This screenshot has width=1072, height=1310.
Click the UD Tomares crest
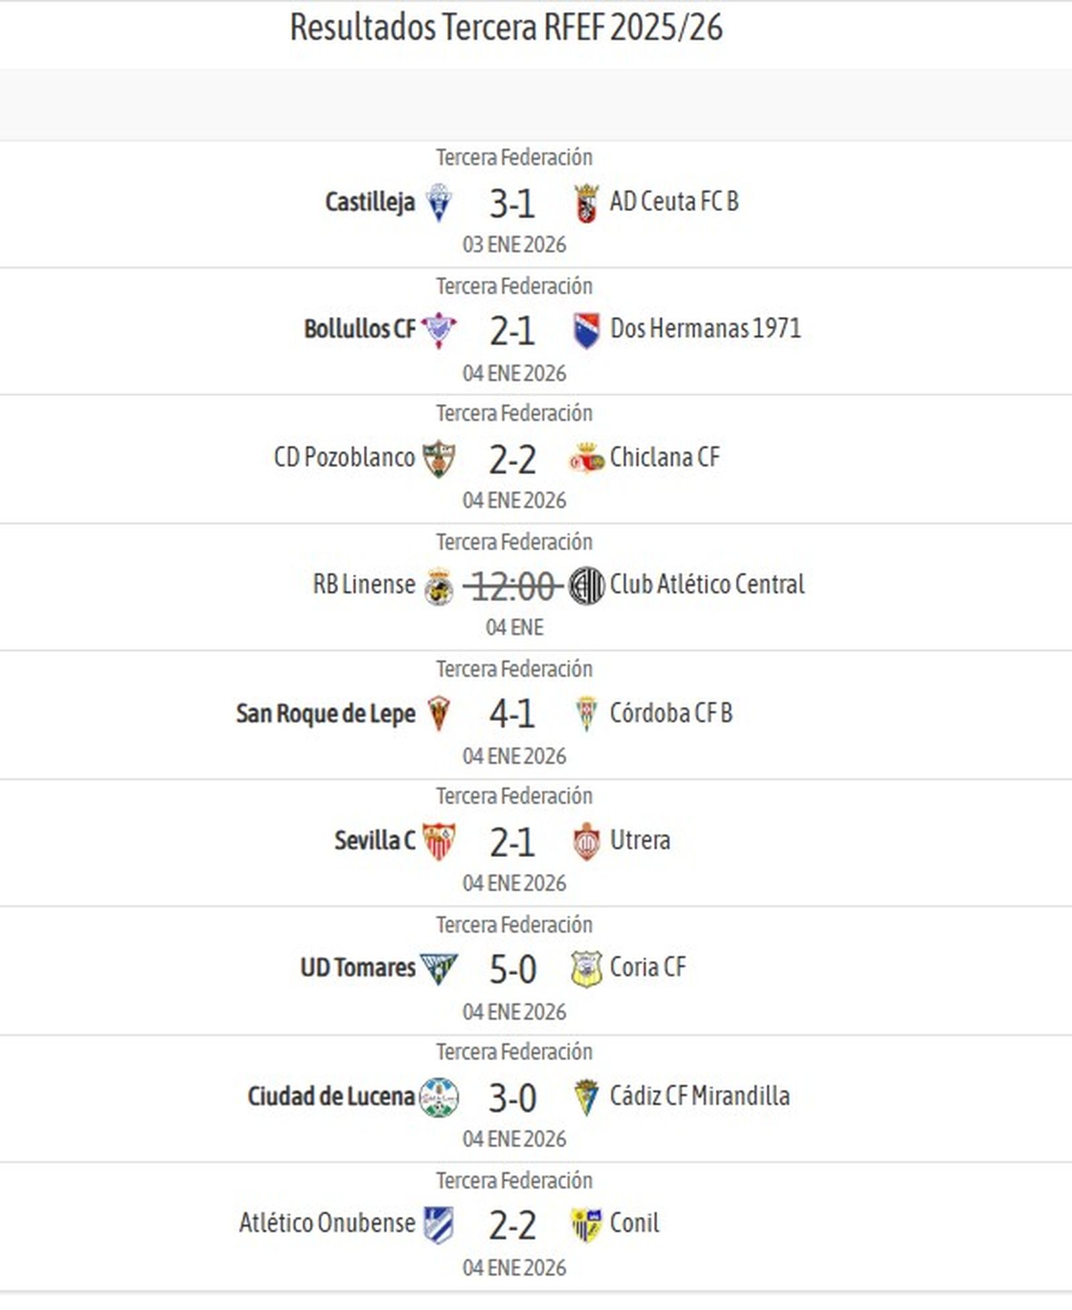(x=438, y=968)
